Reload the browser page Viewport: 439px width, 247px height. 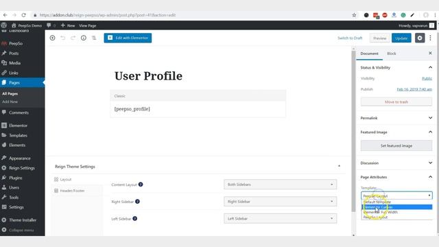[x=23, y=15]
